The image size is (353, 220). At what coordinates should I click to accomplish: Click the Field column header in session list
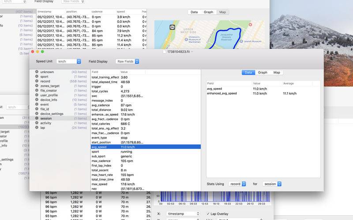(105, 72)
